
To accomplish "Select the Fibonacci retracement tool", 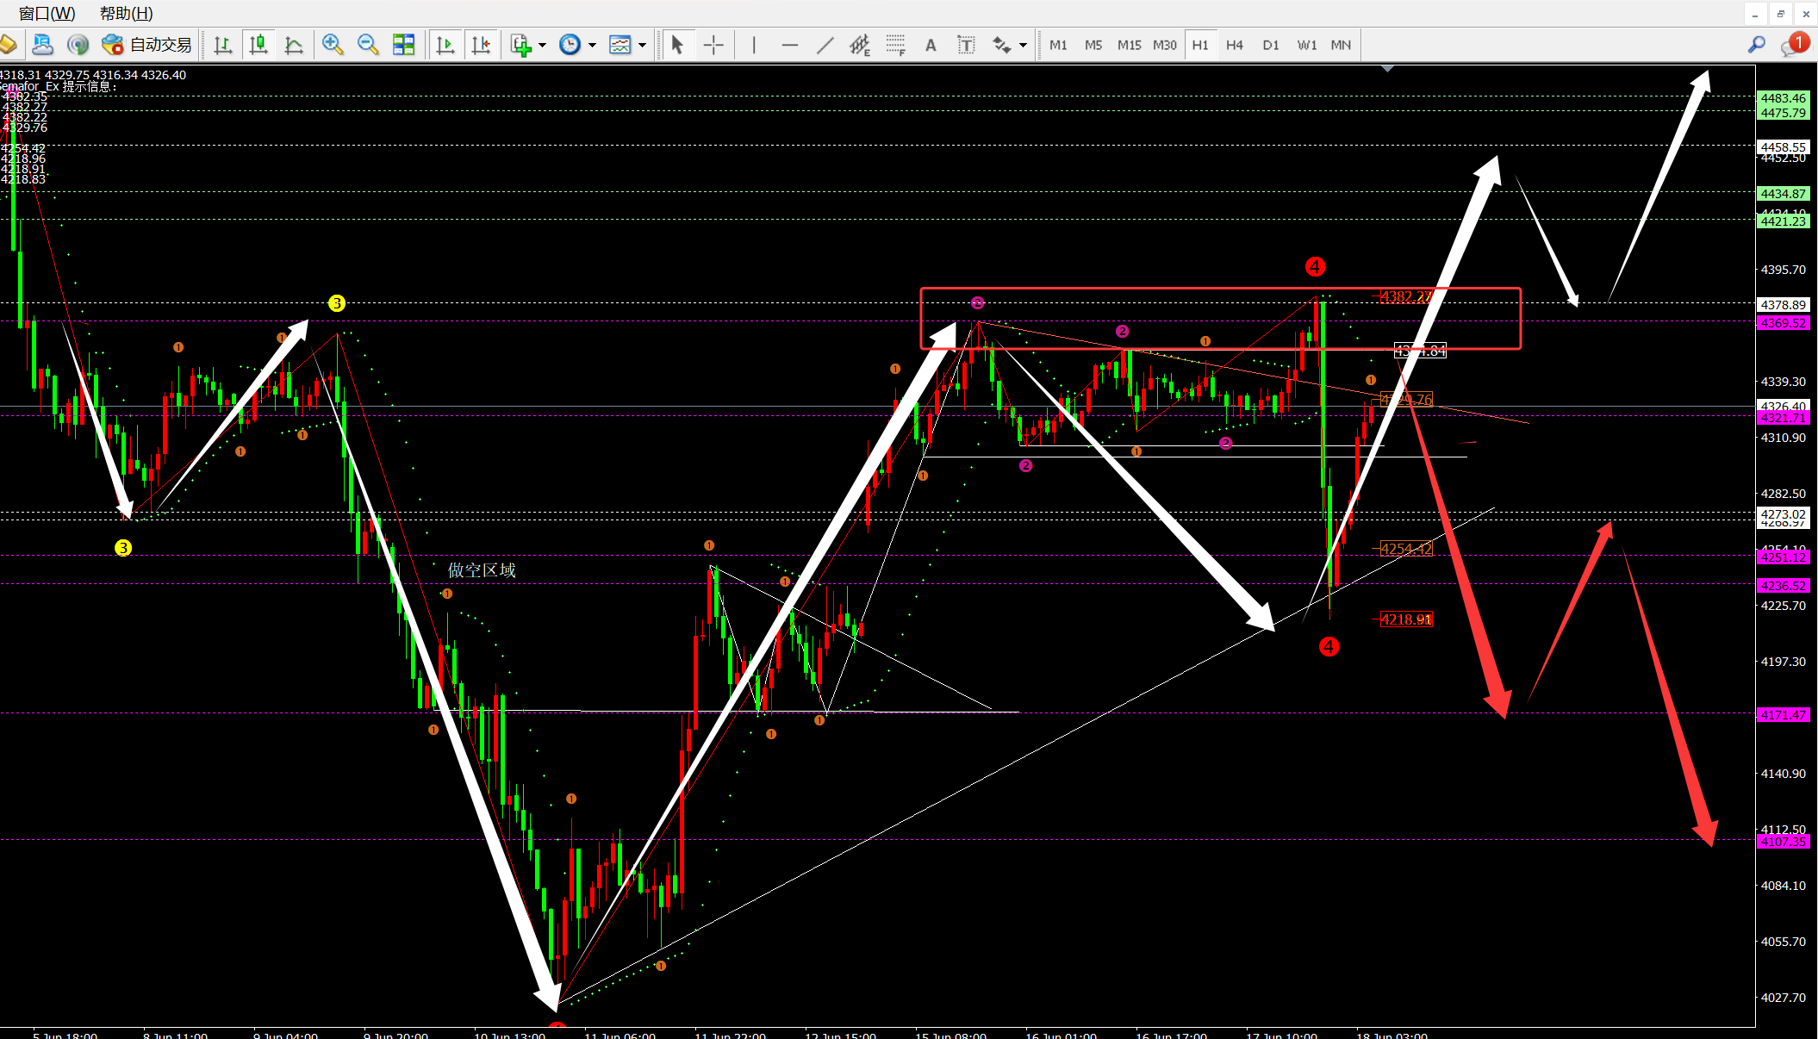I will (895, 45).
